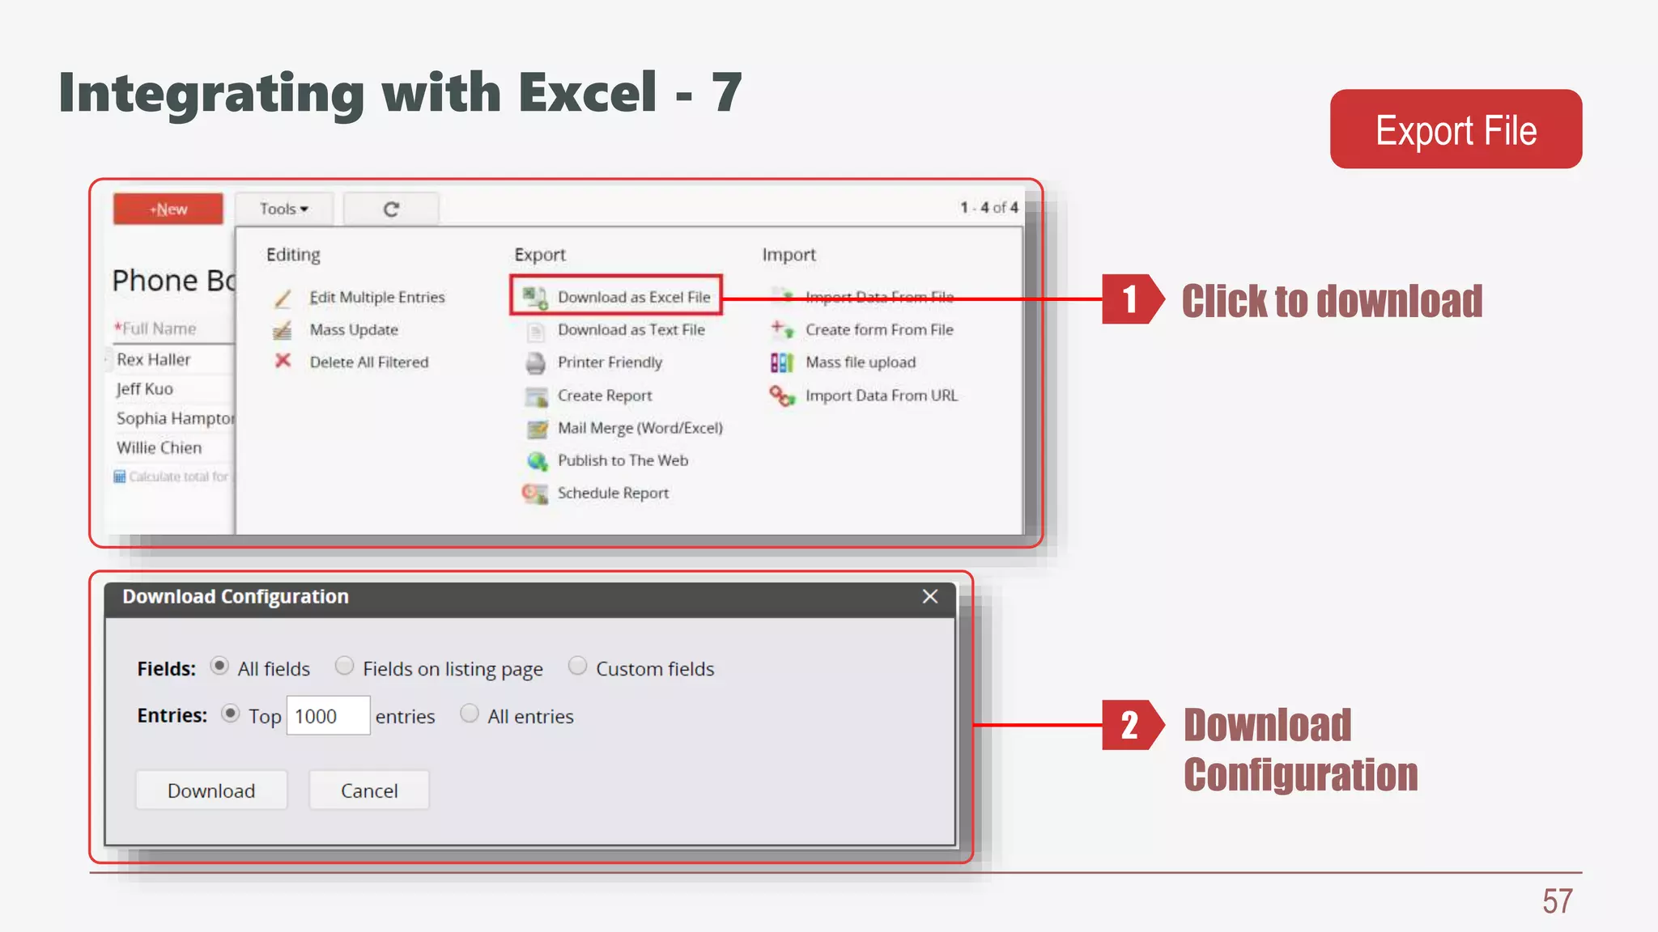Click the red X Delete All Filtered icon
The image size is (1658, 932).
point(283,361)
